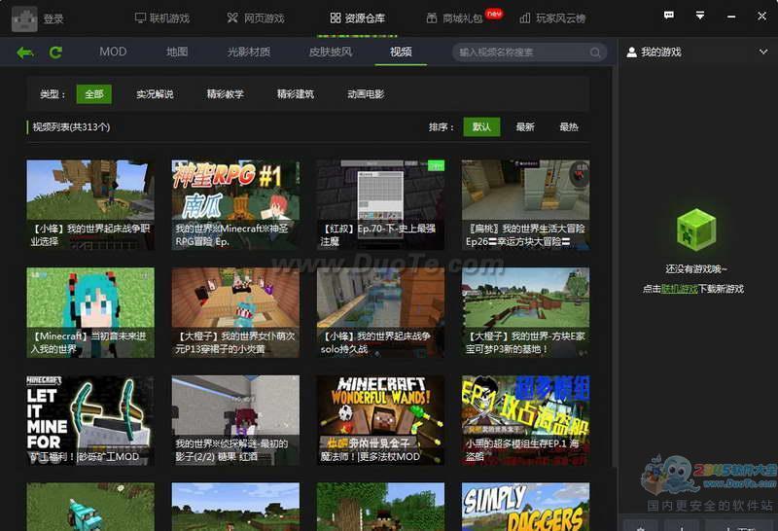
Task: Sort videos by 最新
Action: pos(525,127)
